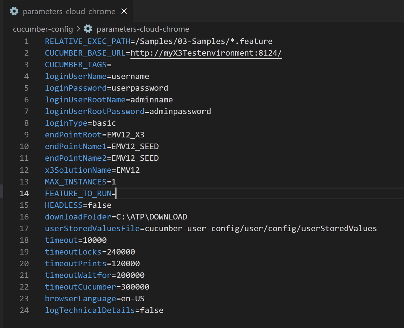Click the gear icon in the breadcrumb
The image size is (404, 328).
point(88,29)
